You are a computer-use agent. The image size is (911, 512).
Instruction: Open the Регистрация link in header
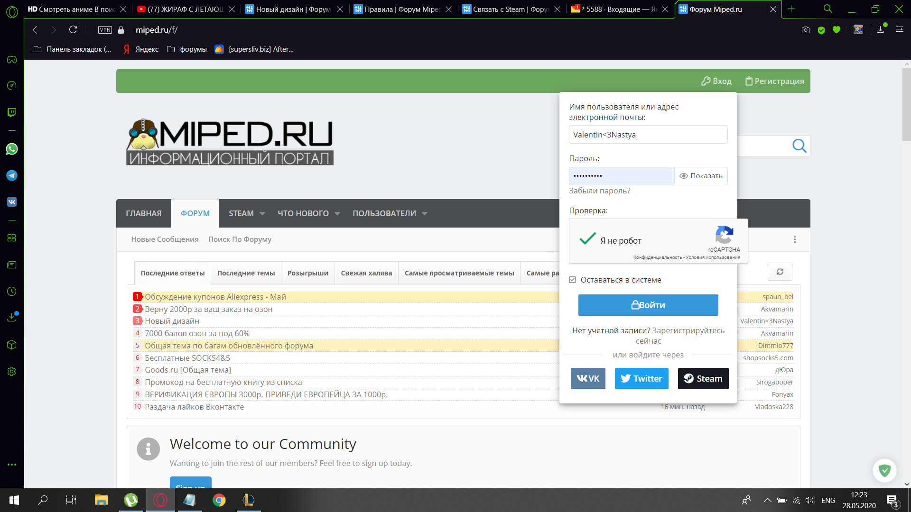[774, 81]
